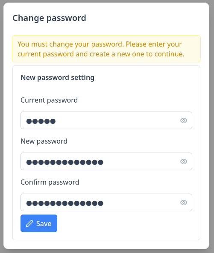The height and width of the screenshot is (253, 214).
Task: Reveal the Current password with the eye icon
Action: tap(184, 121)
